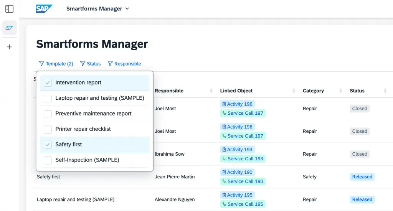Open the SAP app tile in the sidebar
Image resolution: width=393 pixels, height=211 pixels.
[9, 28]
